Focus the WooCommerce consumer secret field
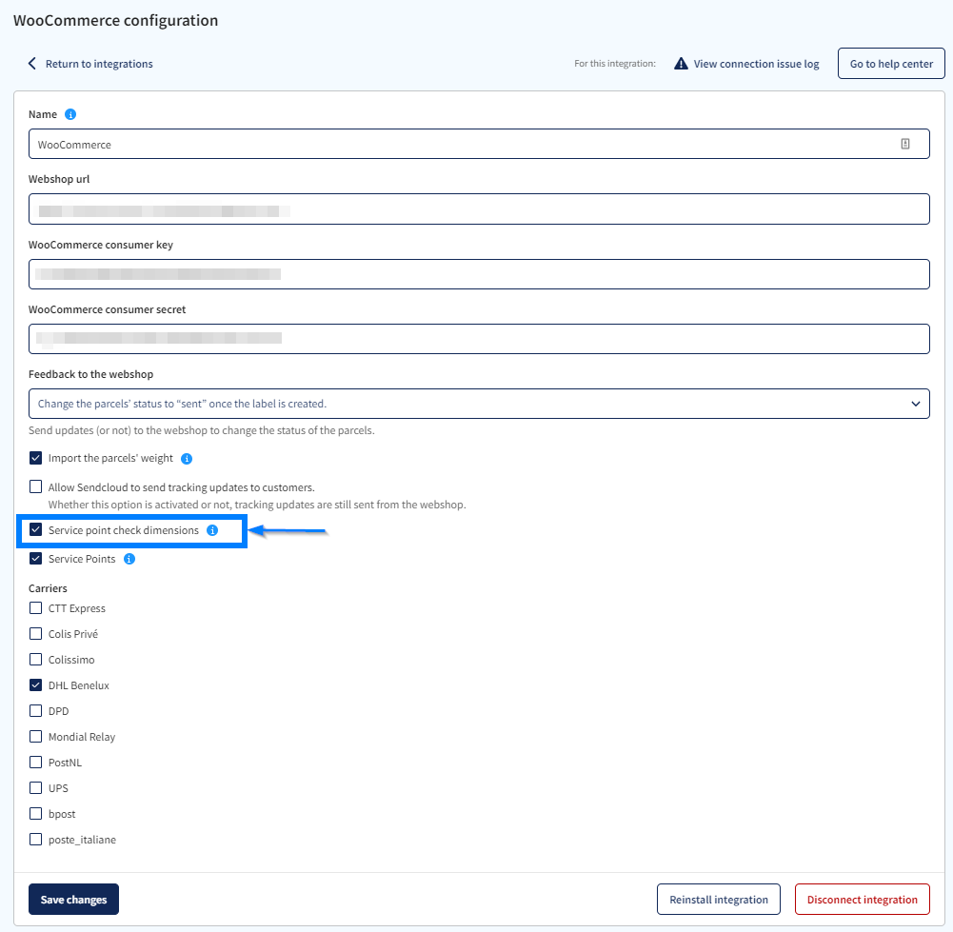 (479, 339)
